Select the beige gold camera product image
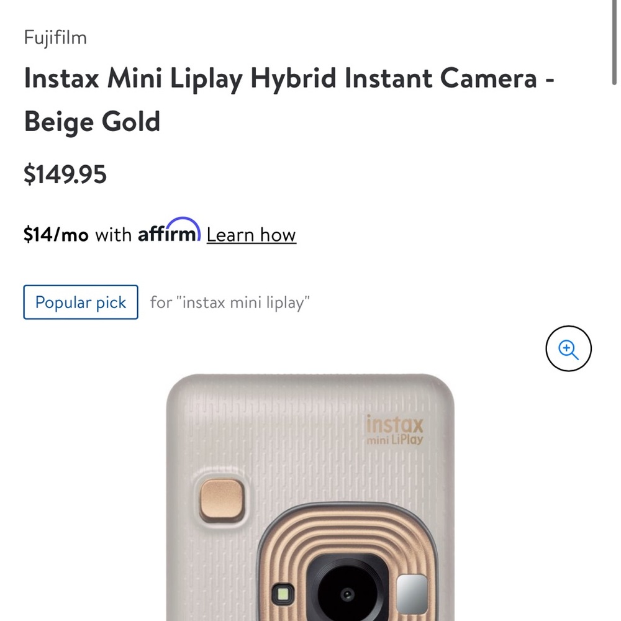 (310, 497)
